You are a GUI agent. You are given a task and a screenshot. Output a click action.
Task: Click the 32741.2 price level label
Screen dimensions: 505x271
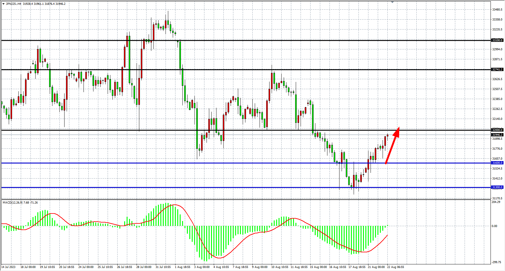(497, 70)
